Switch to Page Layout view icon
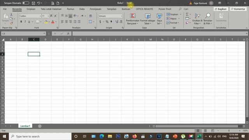 pos(205,131)
